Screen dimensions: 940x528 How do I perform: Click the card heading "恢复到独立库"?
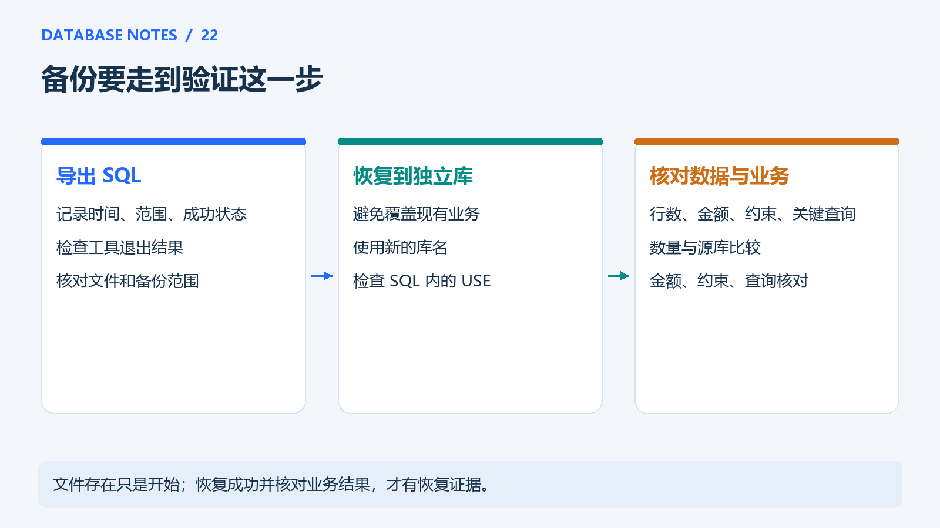(x=413, y=175)
